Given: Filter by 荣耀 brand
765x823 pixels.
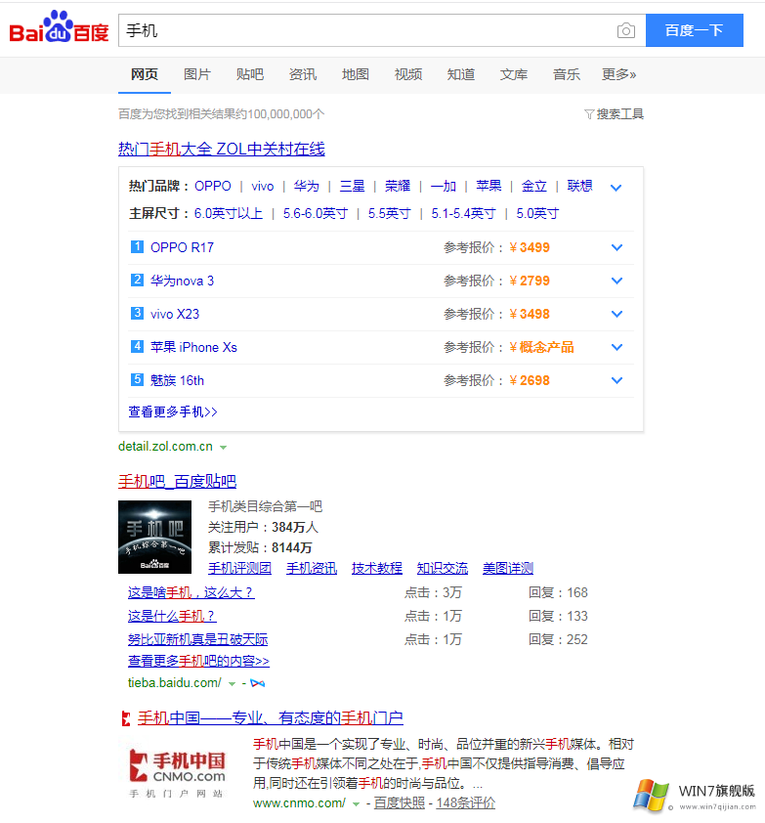Looking at the screenshot, I should pos(398,186).
